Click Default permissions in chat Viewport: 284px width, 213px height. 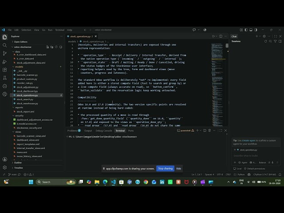(x=254, y=169)
